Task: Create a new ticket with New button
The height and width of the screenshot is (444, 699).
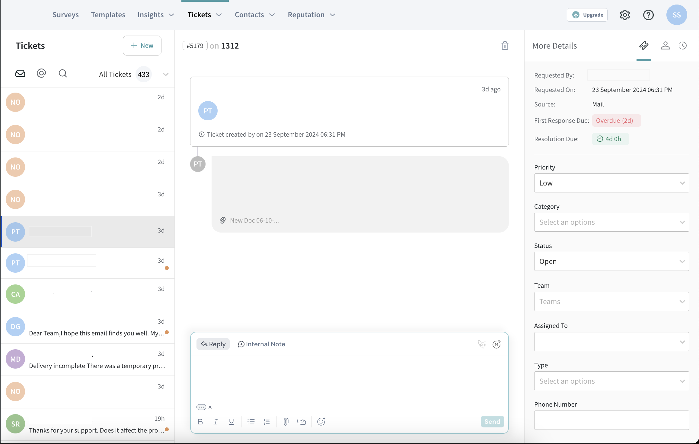Action: pos(142,46)
